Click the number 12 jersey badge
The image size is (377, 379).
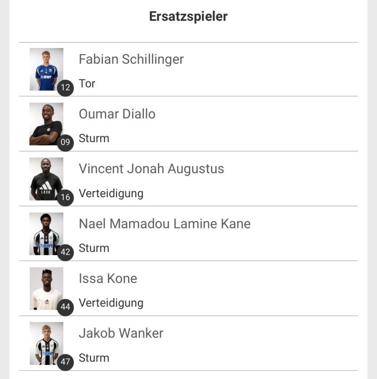point(65,87)
